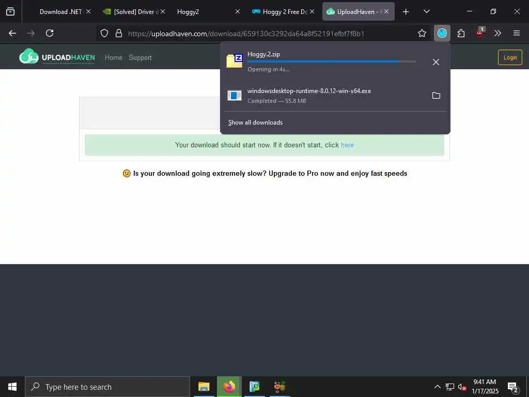Open the Support link

[140, 58]
